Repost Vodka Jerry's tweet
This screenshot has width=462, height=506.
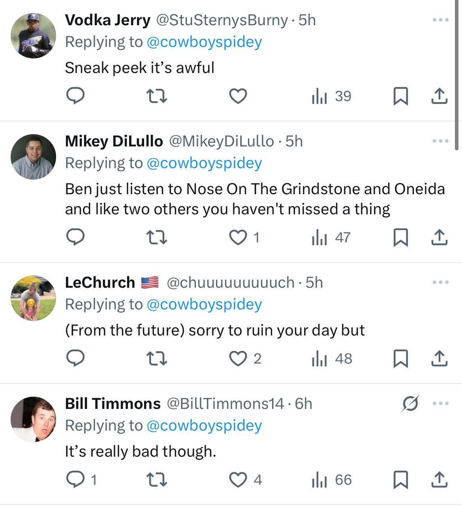pyautogui.click(x=157, y=96)
